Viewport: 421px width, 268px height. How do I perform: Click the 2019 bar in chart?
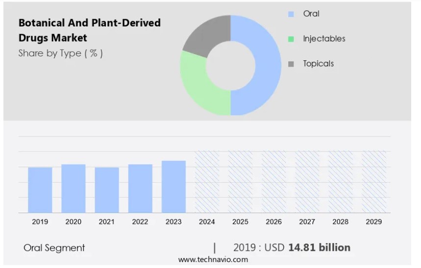tap(40, 190)
